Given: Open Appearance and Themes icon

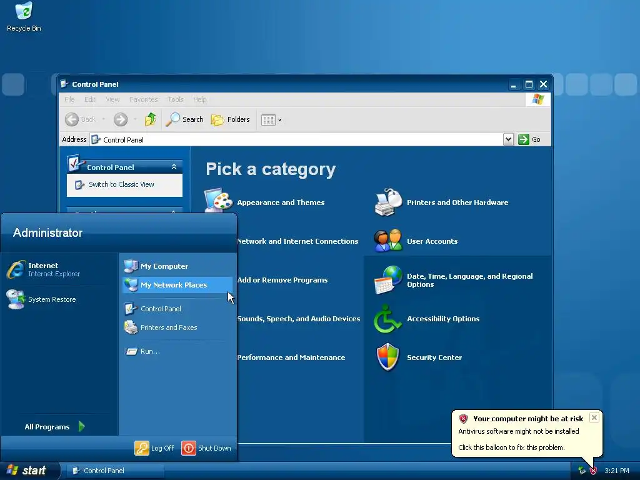Looking at the screenshot, I should 218,201.
